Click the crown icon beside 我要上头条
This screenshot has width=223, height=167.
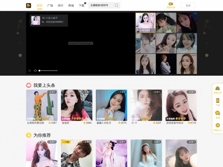tap(29, 85)
